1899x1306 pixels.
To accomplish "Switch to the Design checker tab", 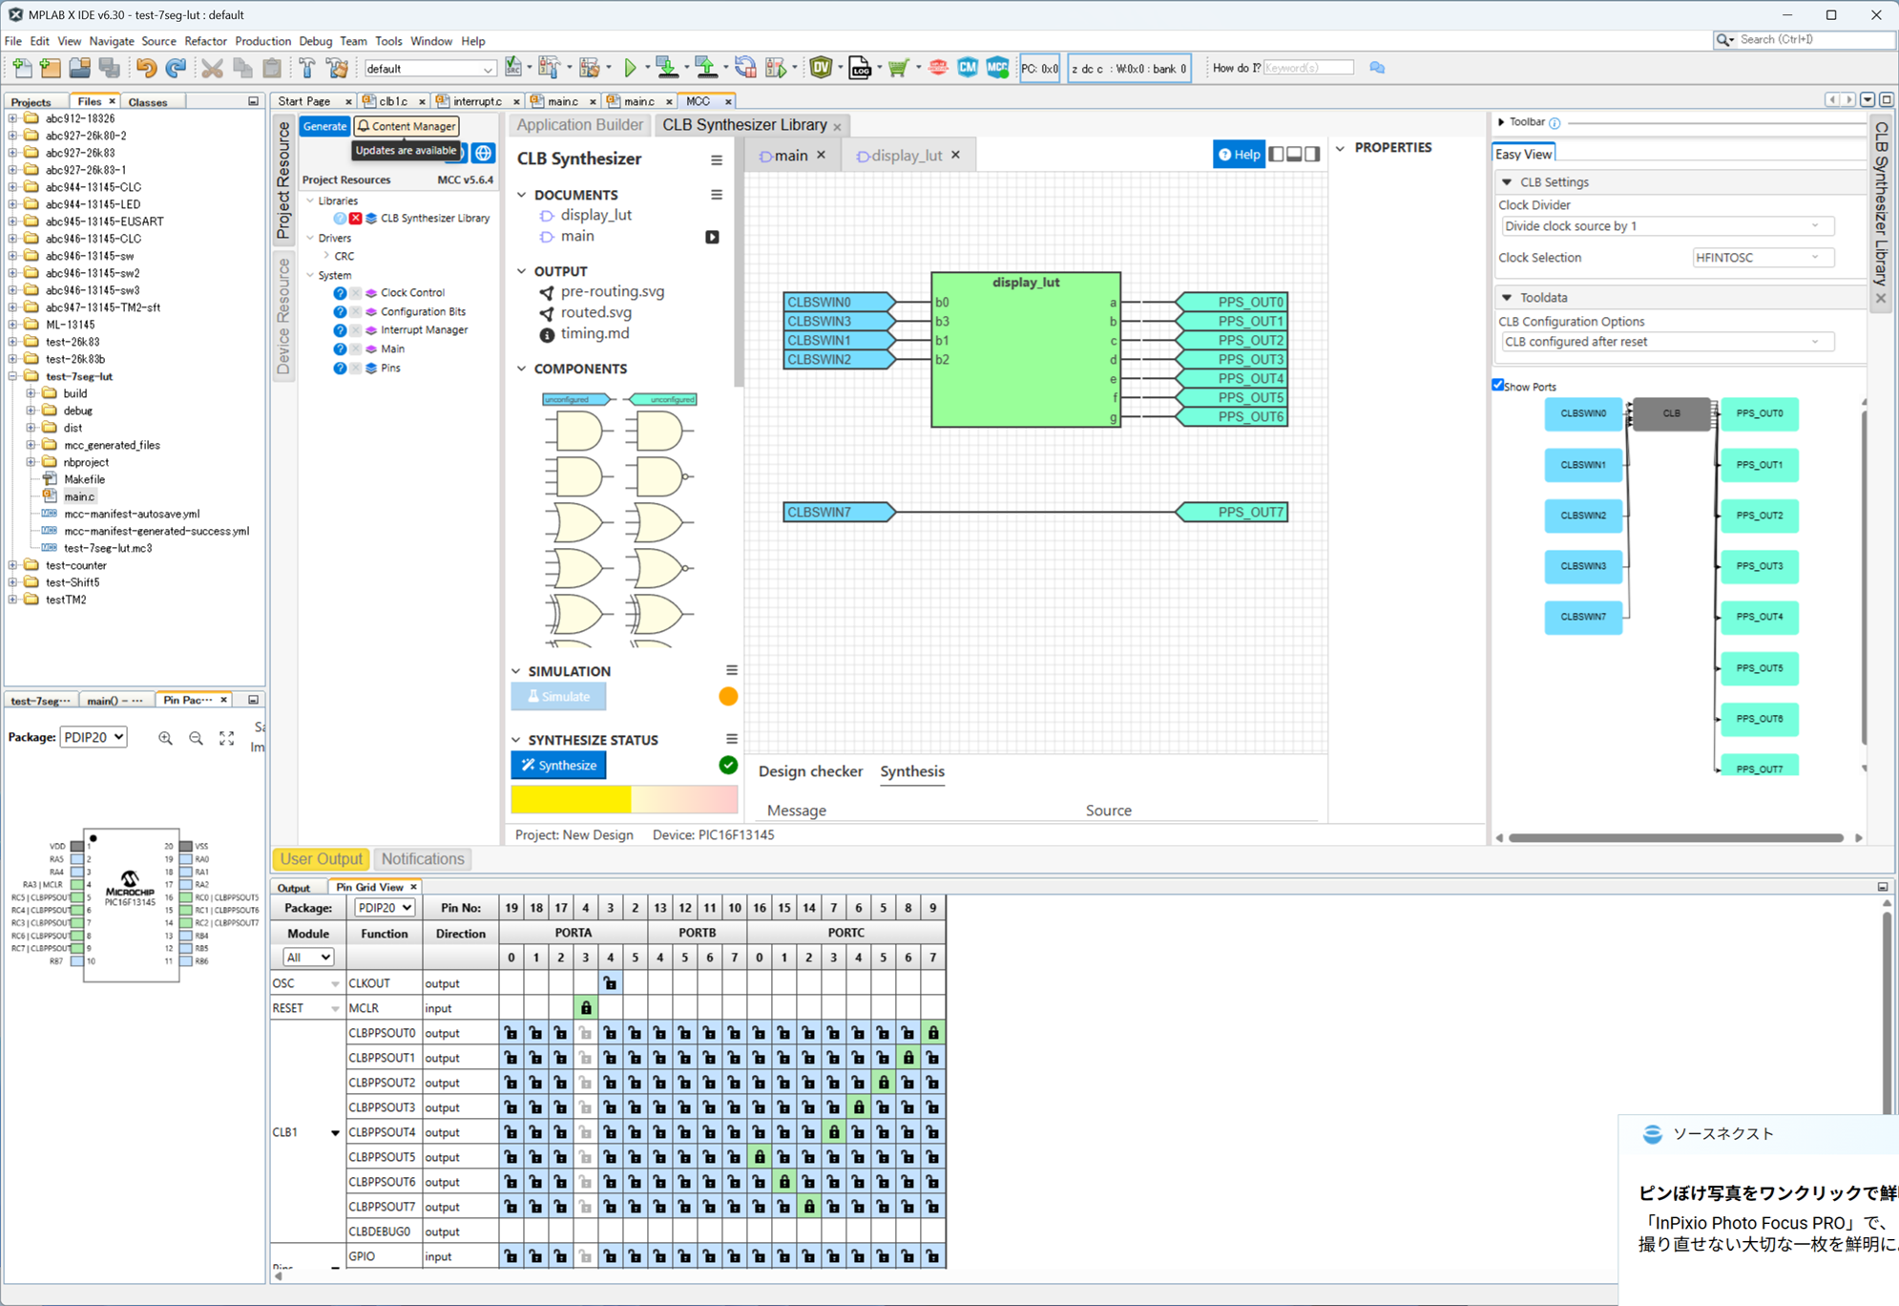I will click(810, 771).
